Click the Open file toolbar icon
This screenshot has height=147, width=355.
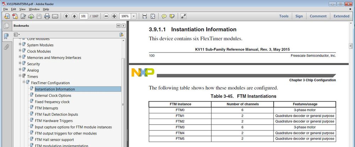coord(7,16)
